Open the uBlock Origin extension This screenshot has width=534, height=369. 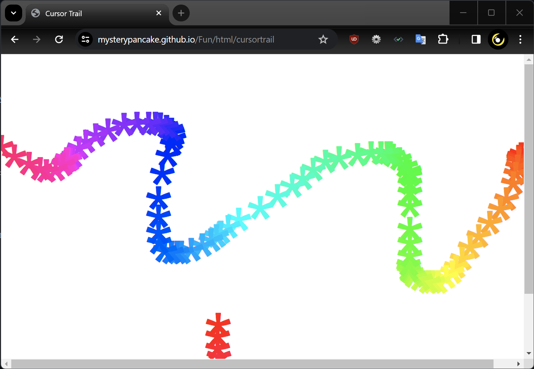click(x=354, y=39)
